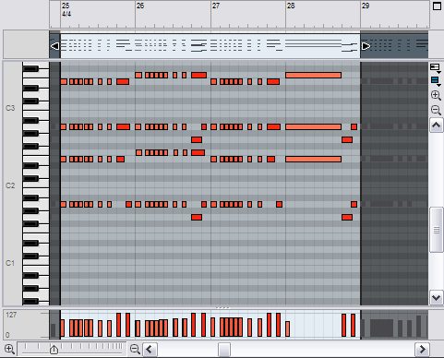Select the long top note at bar 28
This screenshot has width=444, height=358.
click(313, 75)
